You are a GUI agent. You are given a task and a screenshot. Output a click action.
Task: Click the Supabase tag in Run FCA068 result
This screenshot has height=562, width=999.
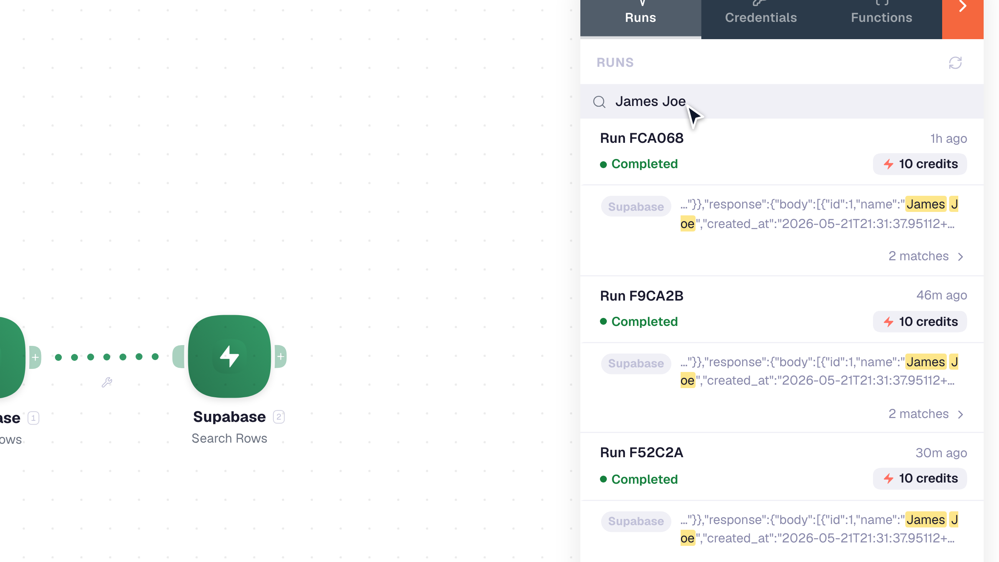point(636,207)
